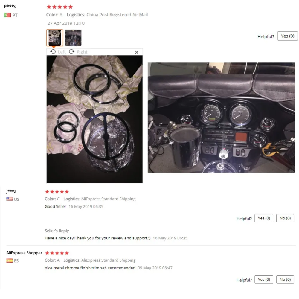Click the motorcycle dashboard photo
Image resolution: width=299 pixels, height=299 pixels.
tap(221, 118)
